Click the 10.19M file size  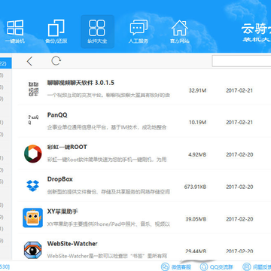click(x=197, y=123)
